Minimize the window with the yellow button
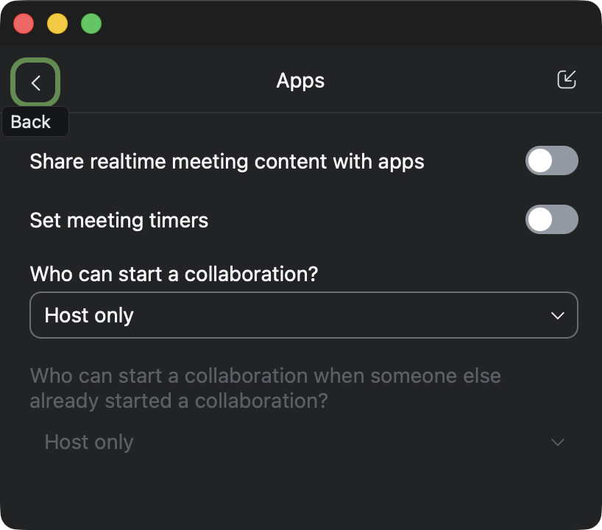602x530 pixels. (57, 24)
